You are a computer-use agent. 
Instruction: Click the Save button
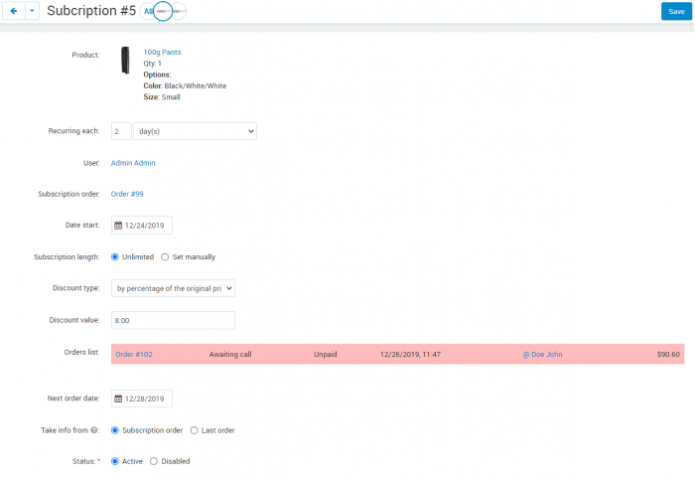pos(676,12)
